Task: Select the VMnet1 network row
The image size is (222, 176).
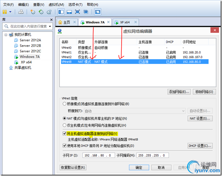Action: coord(135,52)
